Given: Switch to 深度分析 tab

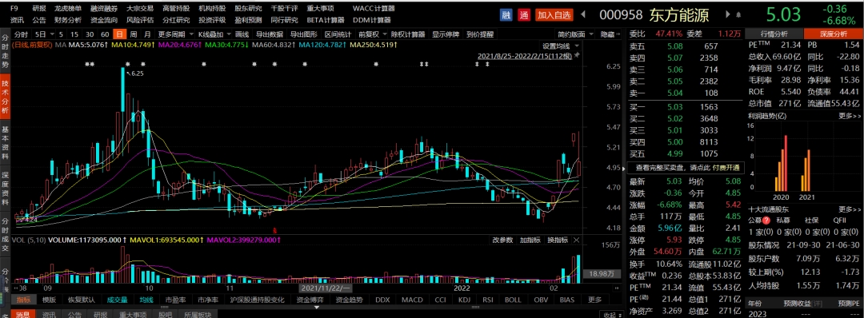Looking at the screenshot, I should [x=832, y=34].
